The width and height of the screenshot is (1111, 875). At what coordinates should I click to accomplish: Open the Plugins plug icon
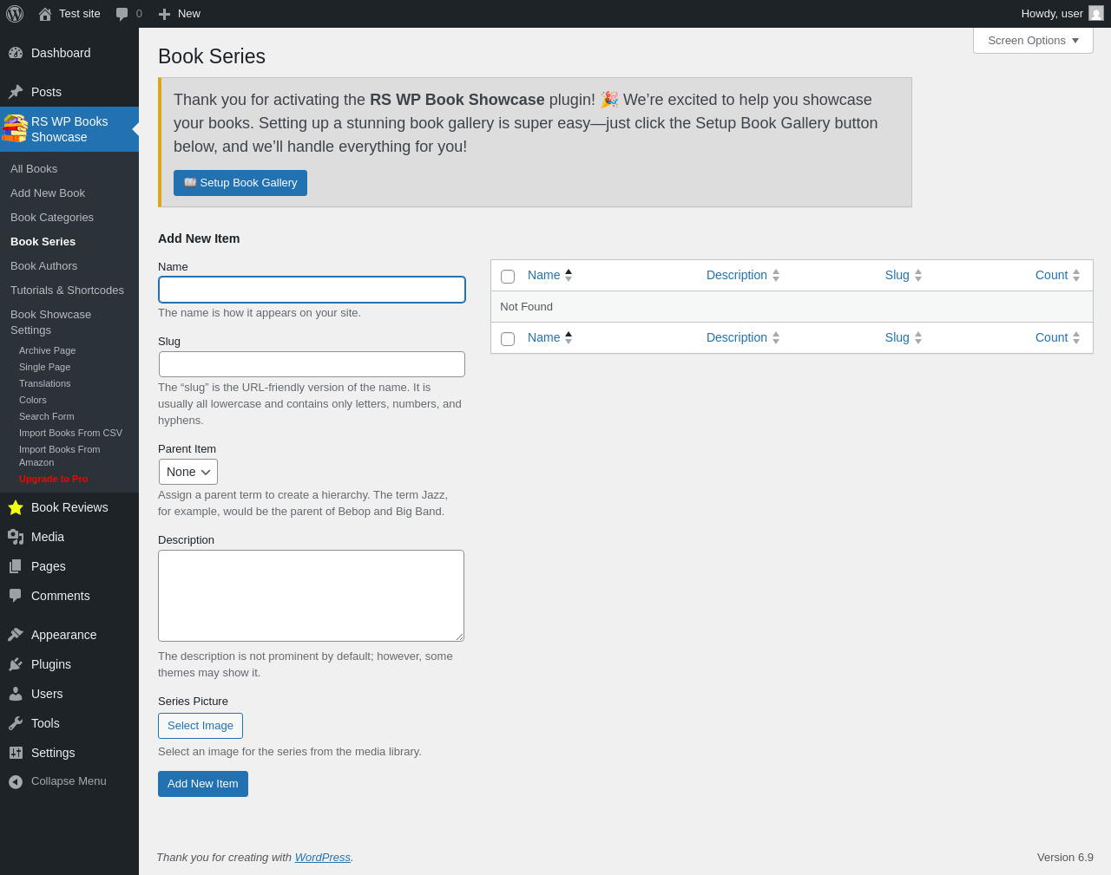pyautogui.click(x=16, y=664)
